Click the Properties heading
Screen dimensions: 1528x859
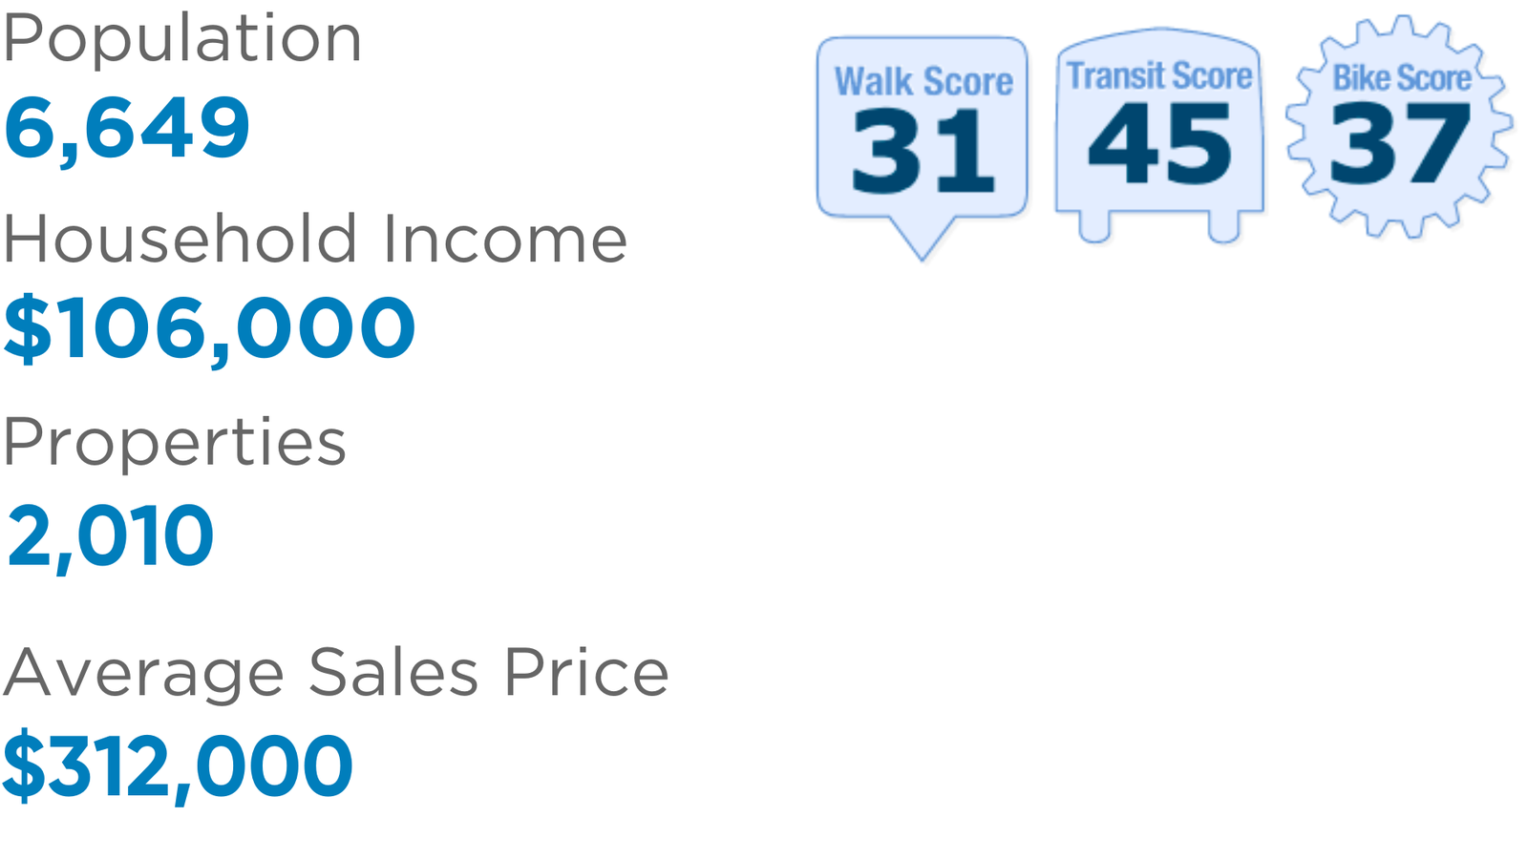tap(174, 443)
